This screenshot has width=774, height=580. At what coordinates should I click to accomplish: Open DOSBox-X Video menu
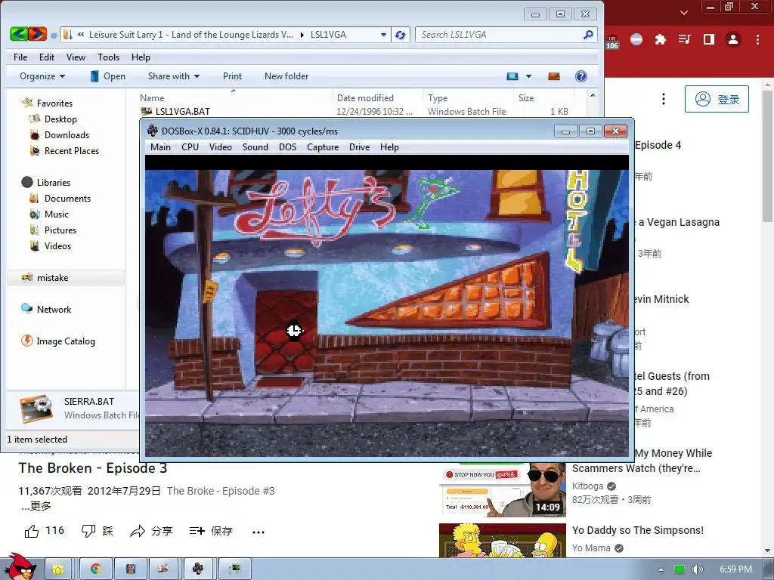click(220, 147)
